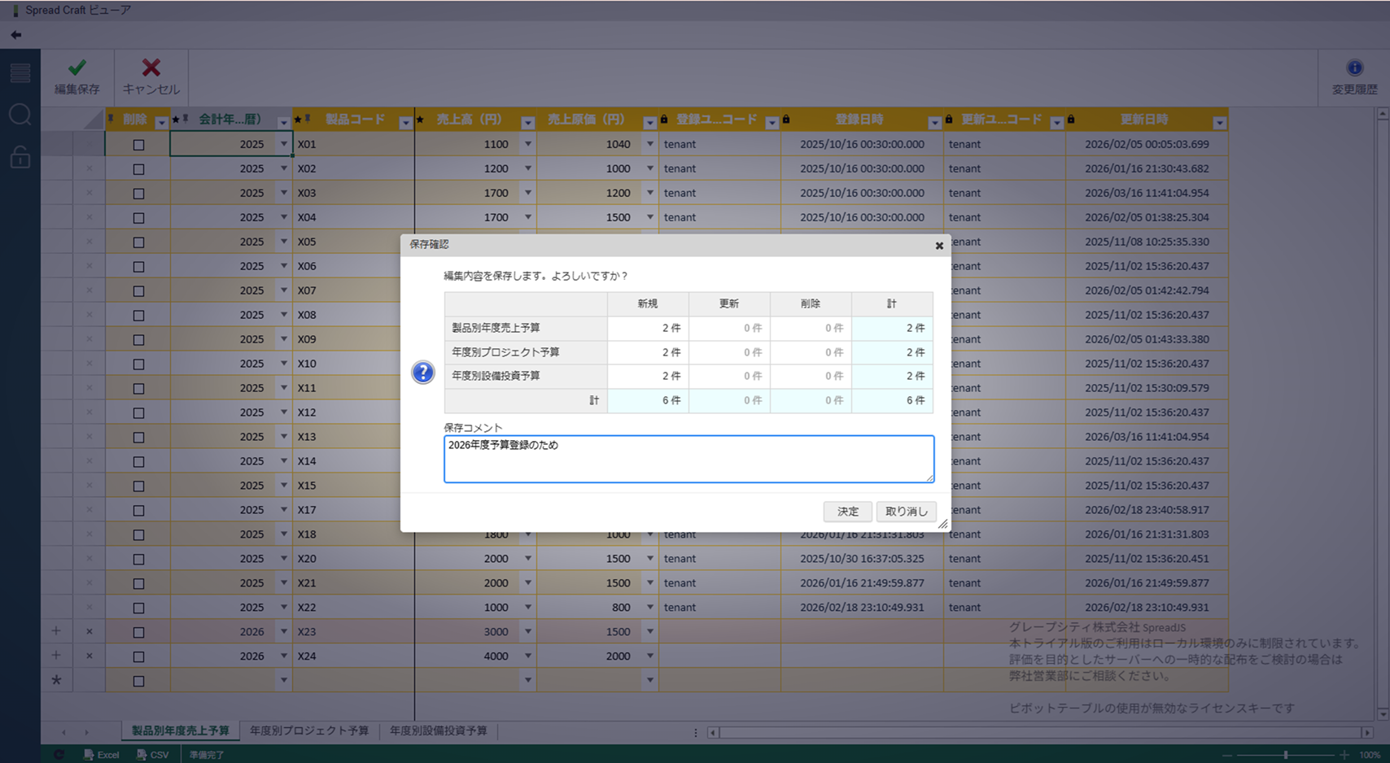Open the sidebar search magnifier icon
This screenshot has width=1390, height=763.
click(x=20, y=115)
